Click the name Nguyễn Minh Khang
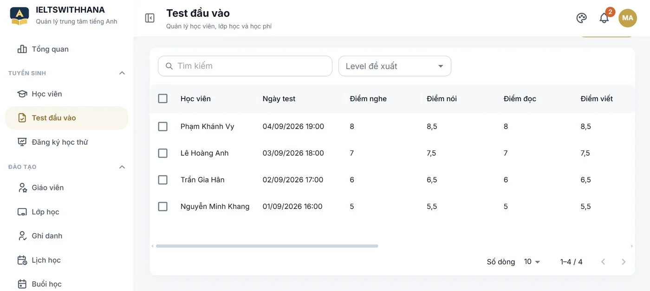650x291 pixels. coord(215,207)
